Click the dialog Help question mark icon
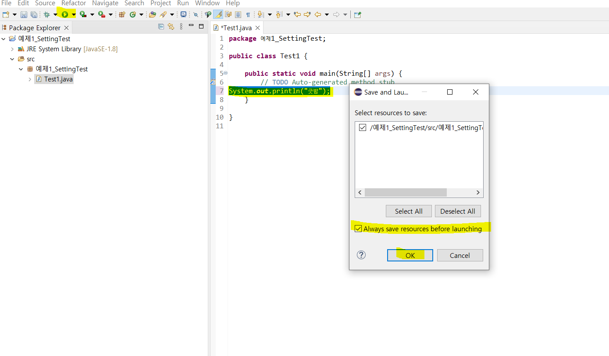The image size is (609, 356). coord(361,255)
